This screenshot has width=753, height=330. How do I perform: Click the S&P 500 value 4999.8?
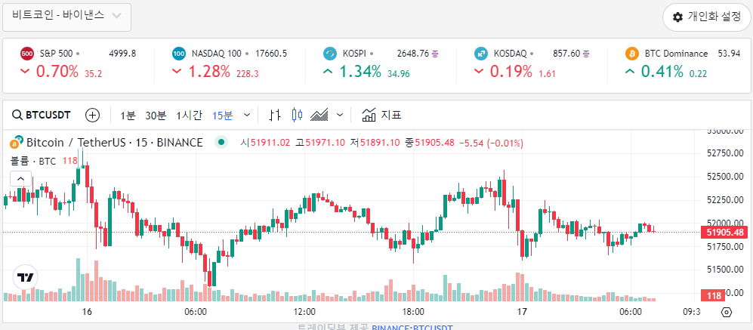click(x=122, y=54)
